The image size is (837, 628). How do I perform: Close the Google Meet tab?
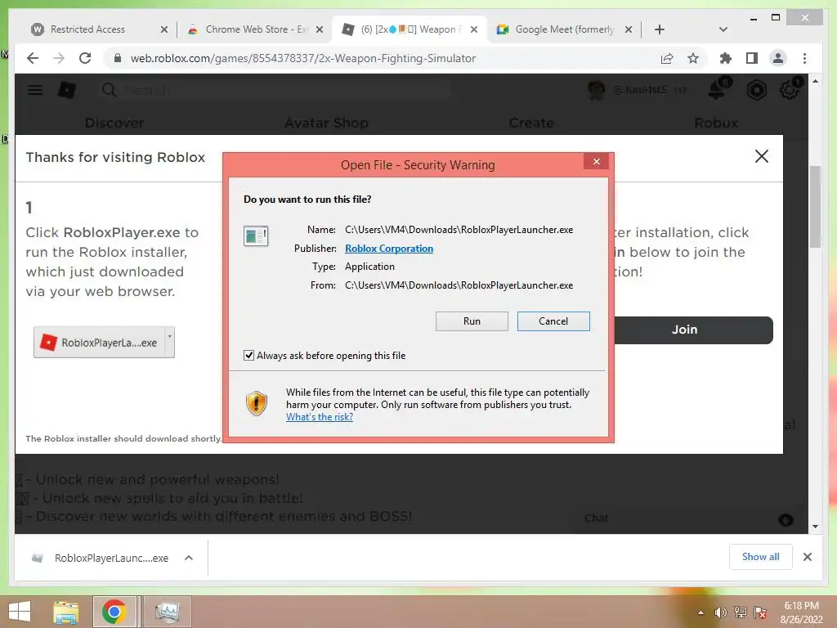tap(629, 29)
